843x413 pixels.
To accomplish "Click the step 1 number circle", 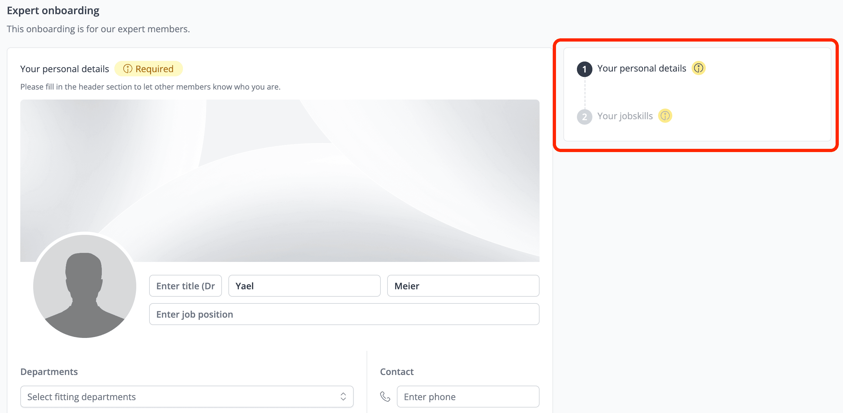I will tap(584, 69).
